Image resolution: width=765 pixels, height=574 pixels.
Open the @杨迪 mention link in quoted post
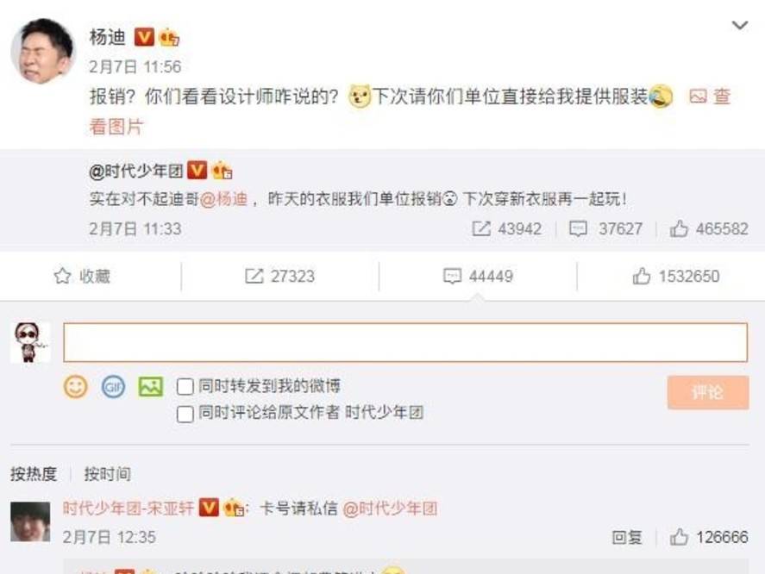(x=224, y=199)
